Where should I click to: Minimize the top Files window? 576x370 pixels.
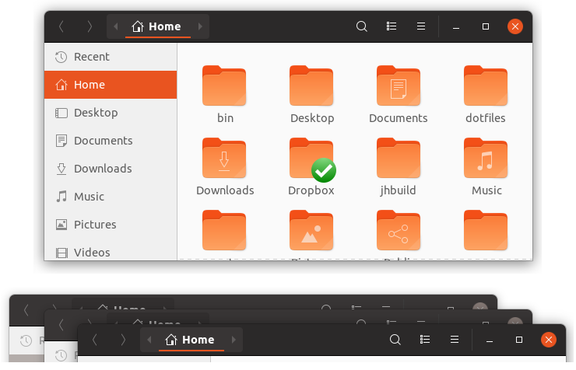click(456, 26)
